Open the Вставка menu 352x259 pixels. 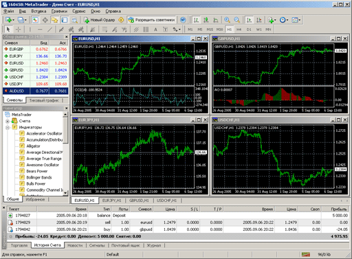point(38,11)
